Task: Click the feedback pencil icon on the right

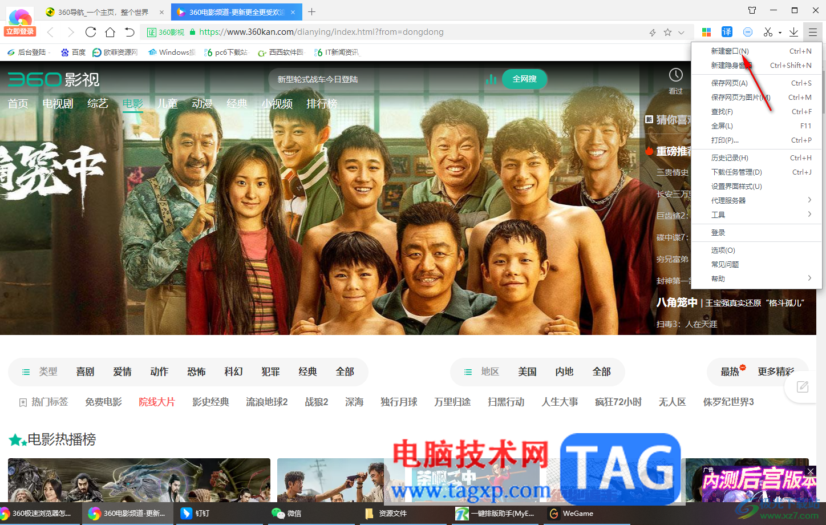Action: coord(803,387)
